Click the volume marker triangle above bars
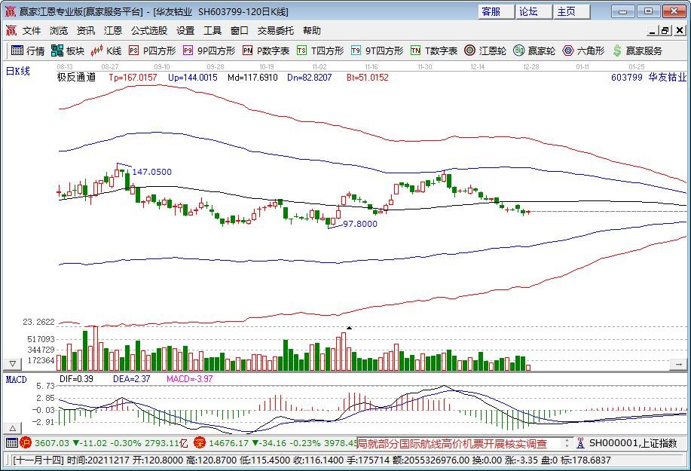The image size is (691, 471). click(349, 328)
